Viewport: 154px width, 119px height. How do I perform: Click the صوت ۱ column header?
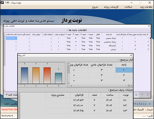91,34
